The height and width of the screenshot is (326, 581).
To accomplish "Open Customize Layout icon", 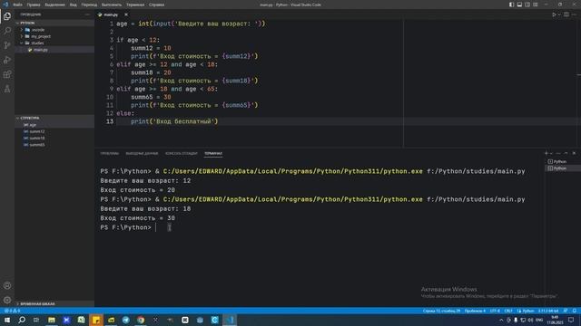I will 536,5.
